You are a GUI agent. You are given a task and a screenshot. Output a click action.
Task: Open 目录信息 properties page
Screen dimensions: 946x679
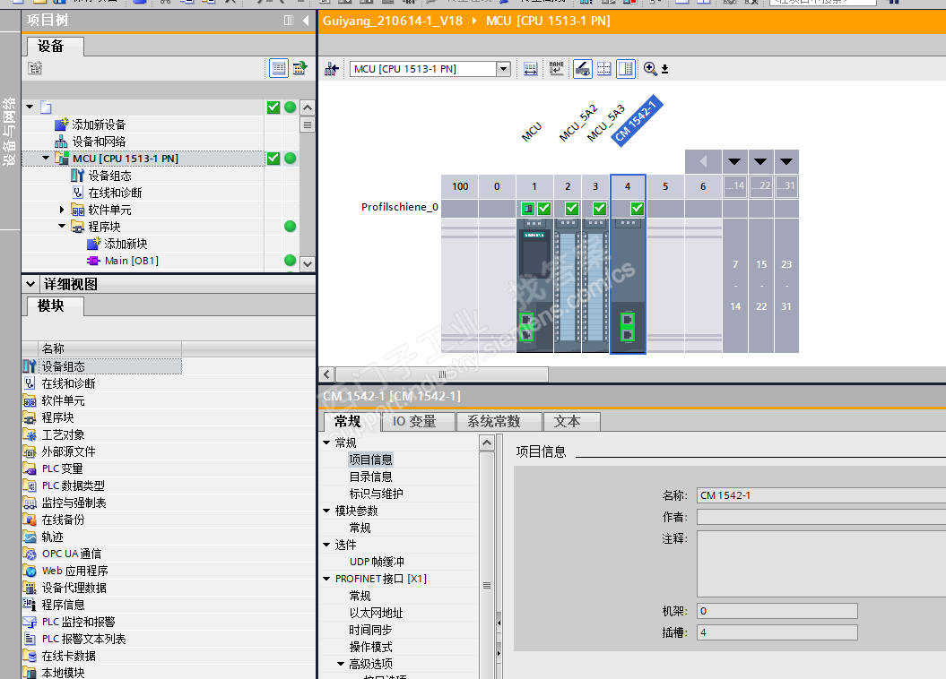click(370, 477)
